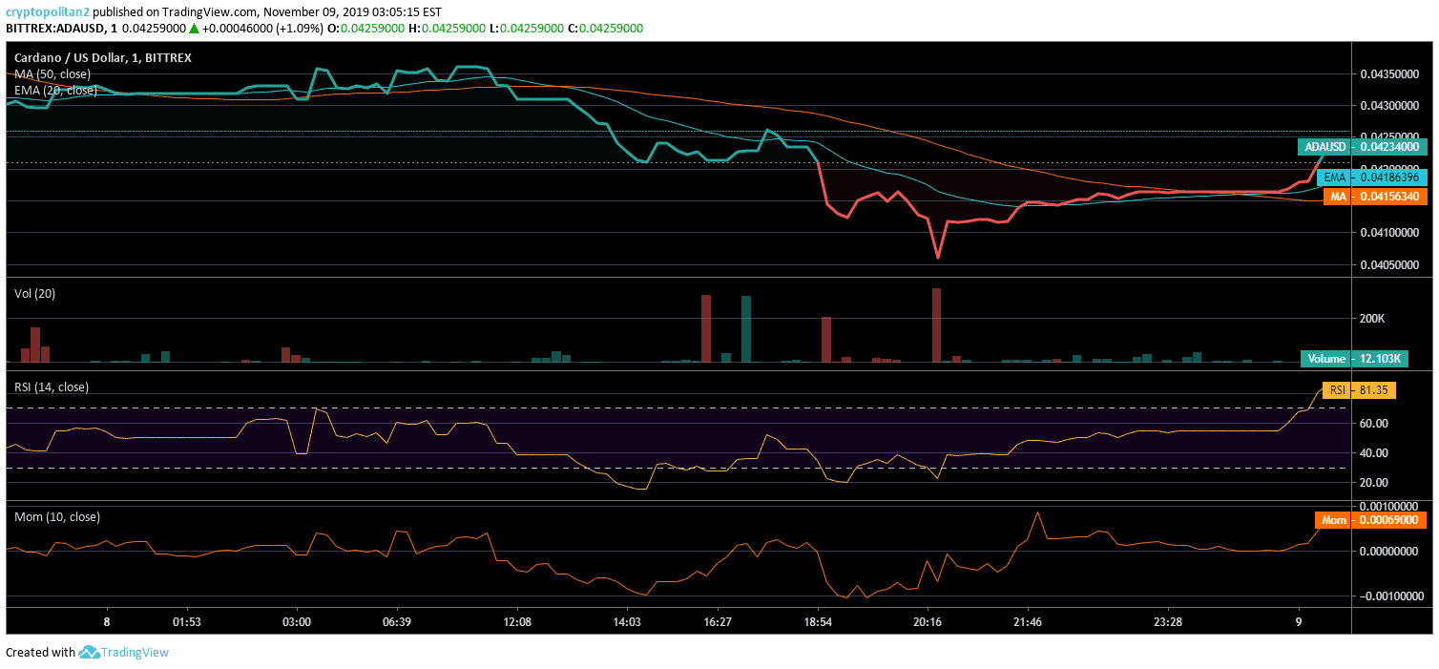Click the TradingView logo icon
This screenshot has width=1439, height=669.
(x=90, y=653)
